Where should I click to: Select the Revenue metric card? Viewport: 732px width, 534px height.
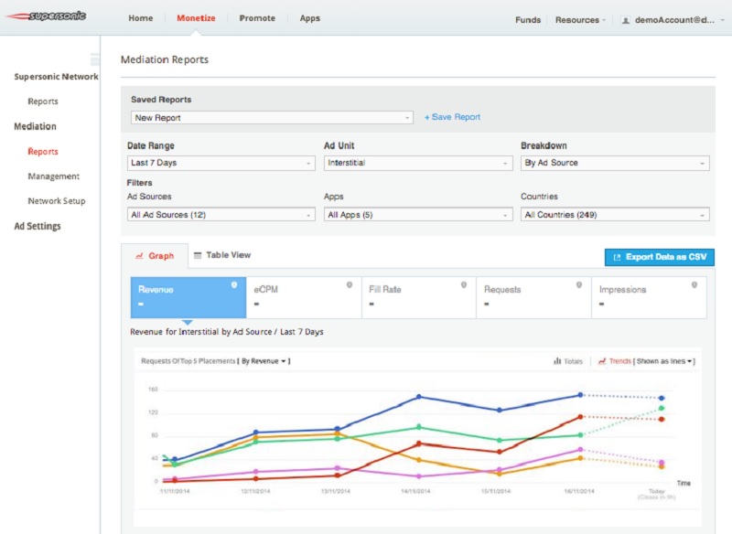(188, 297)
